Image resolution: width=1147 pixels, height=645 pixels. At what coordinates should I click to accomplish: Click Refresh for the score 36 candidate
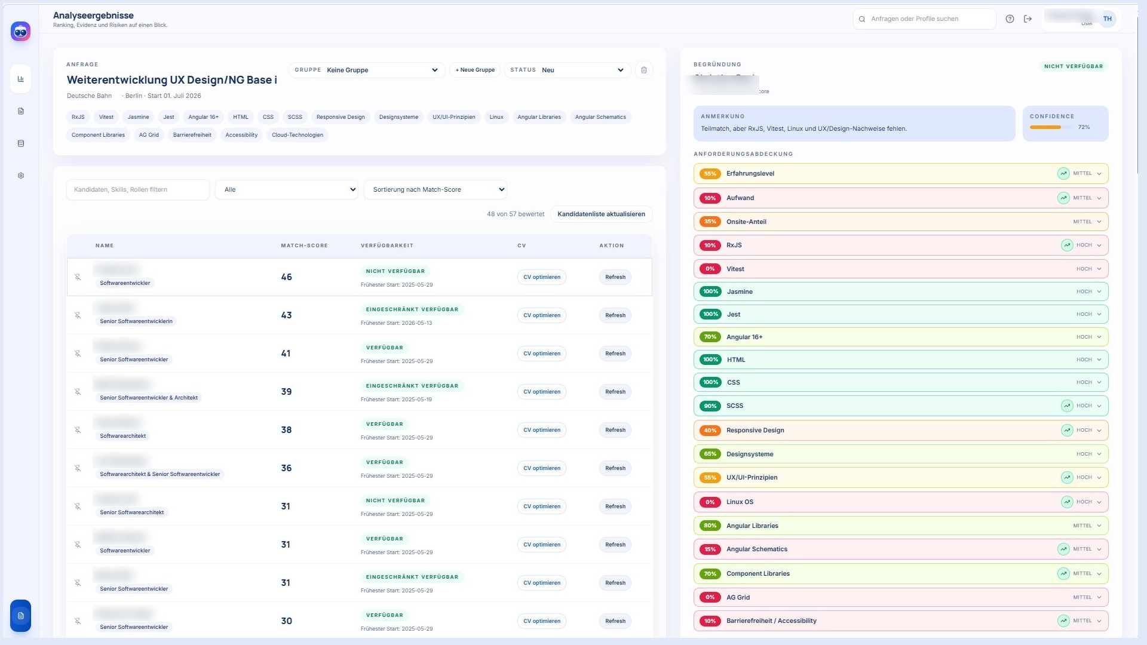click(x=615, y=468)
